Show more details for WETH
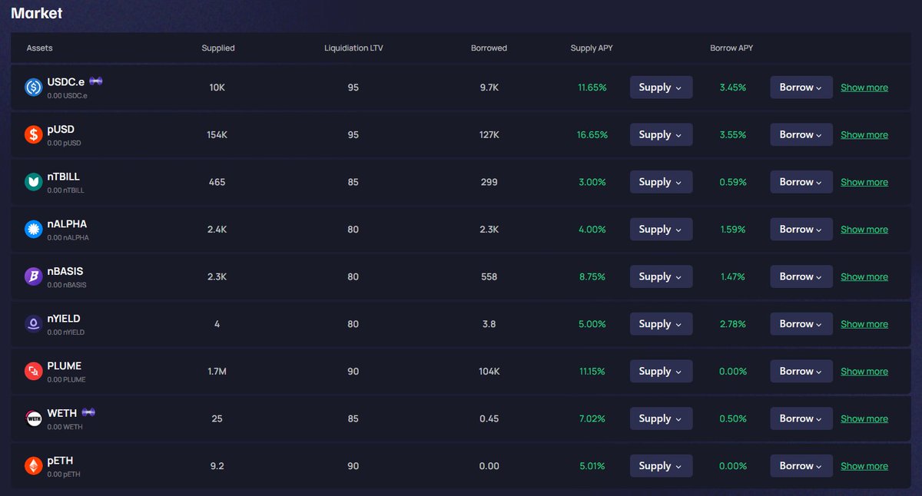Viewport: 922px width, 496px height. [x=864, y=419]
